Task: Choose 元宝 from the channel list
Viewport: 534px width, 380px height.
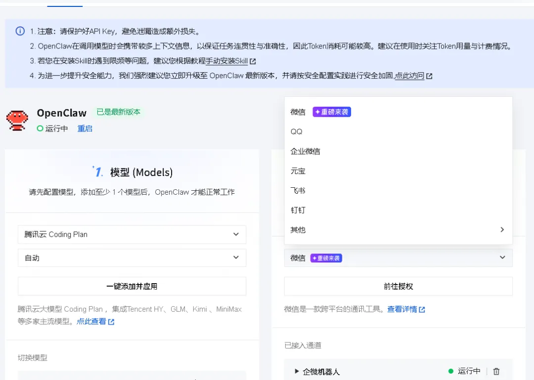Action: (x=398, y=171)
